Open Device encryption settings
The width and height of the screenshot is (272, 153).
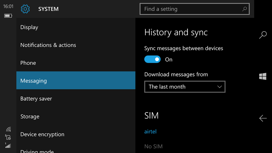click(x=42, y=134)
